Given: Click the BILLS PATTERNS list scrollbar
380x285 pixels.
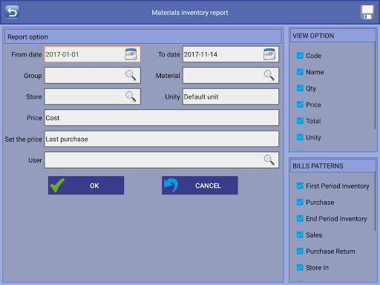Looking at the screenshot, I should tap(376, 202).
